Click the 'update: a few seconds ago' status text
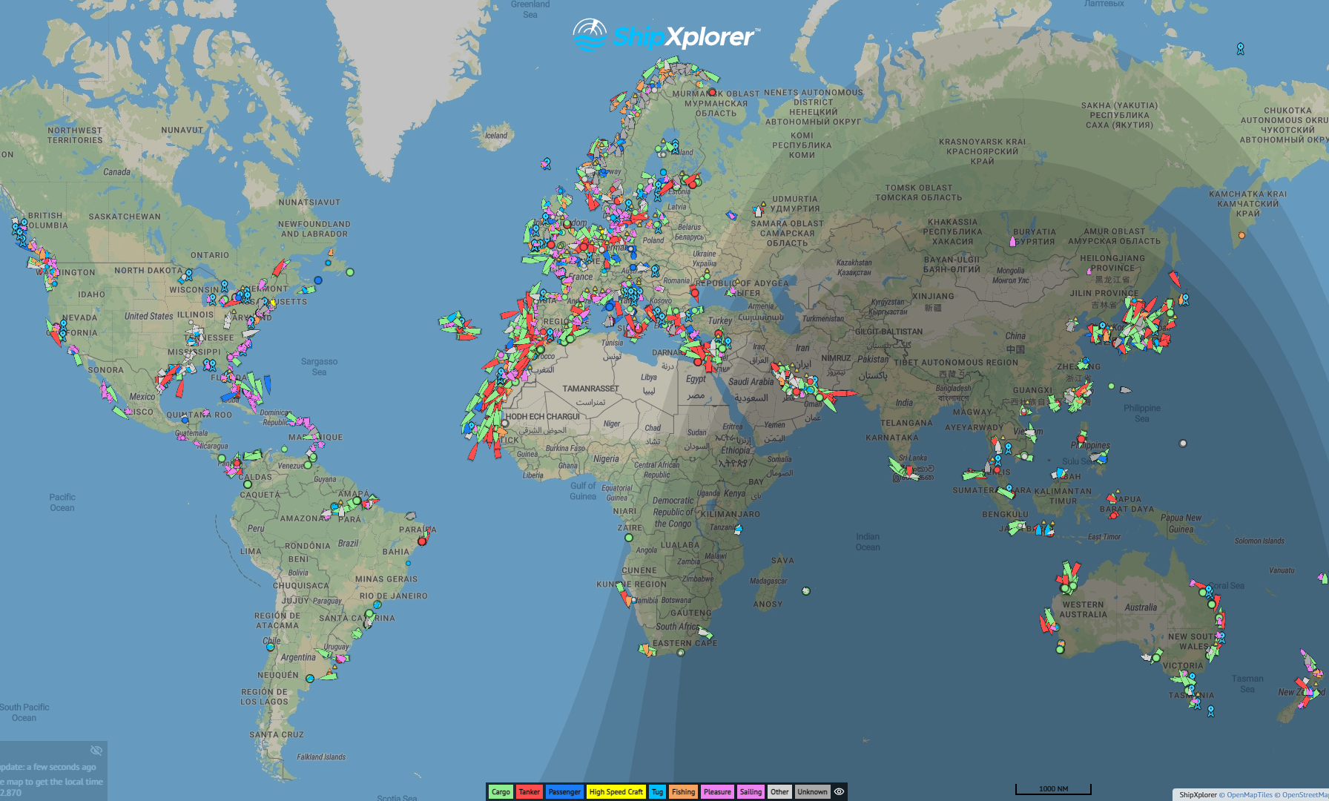 (x=48, y=767)
